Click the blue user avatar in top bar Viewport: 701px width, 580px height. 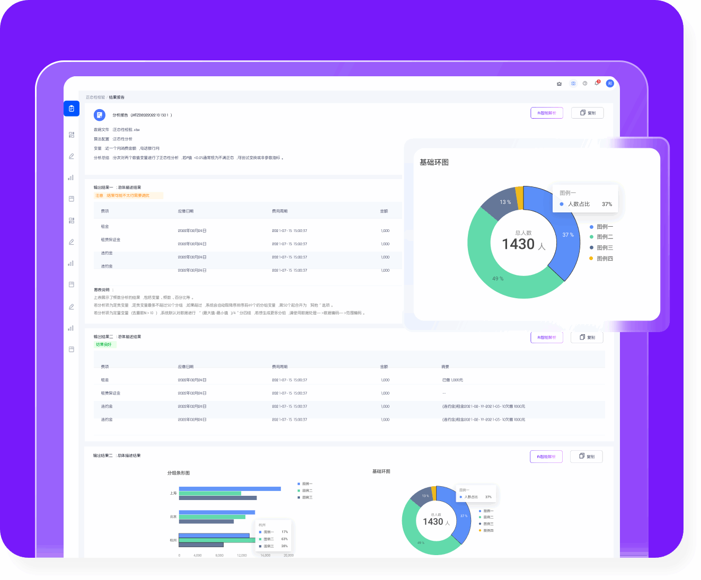(x=610, y=83)
